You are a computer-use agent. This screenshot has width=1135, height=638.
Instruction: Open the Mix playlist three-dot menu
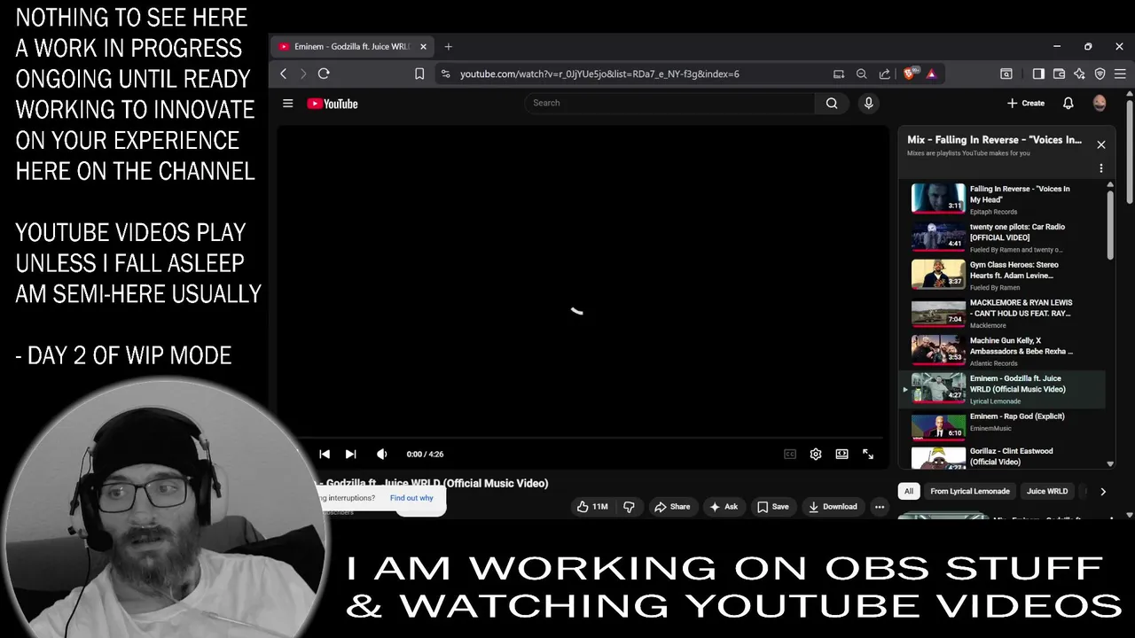[1101, 168]
